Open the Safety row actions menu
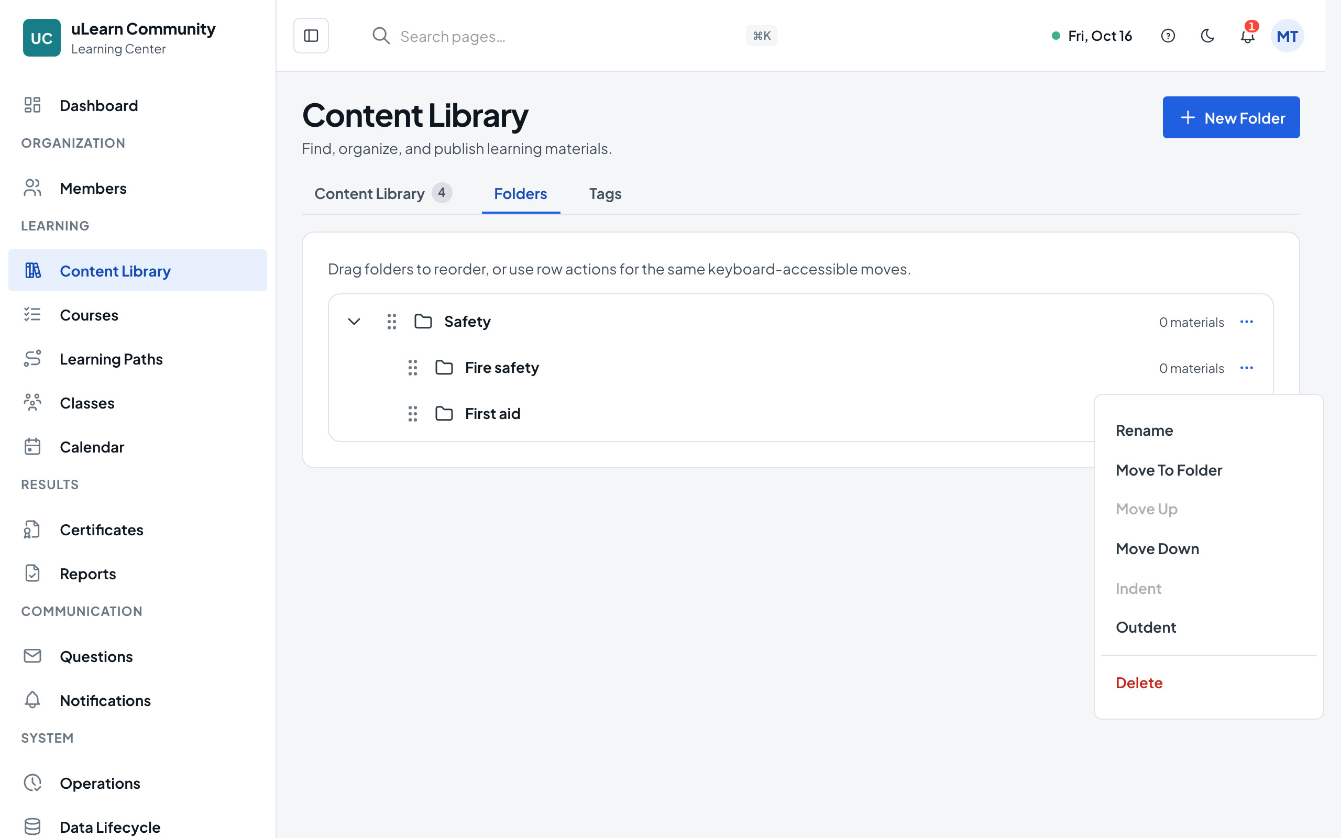This screenshot has width=1341, height=838. (x=1247, y=322)
